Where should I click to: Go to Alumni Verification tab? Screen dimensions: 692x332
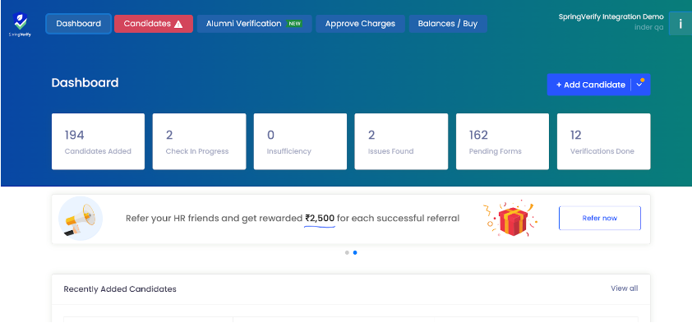click(x=254, y=24)
